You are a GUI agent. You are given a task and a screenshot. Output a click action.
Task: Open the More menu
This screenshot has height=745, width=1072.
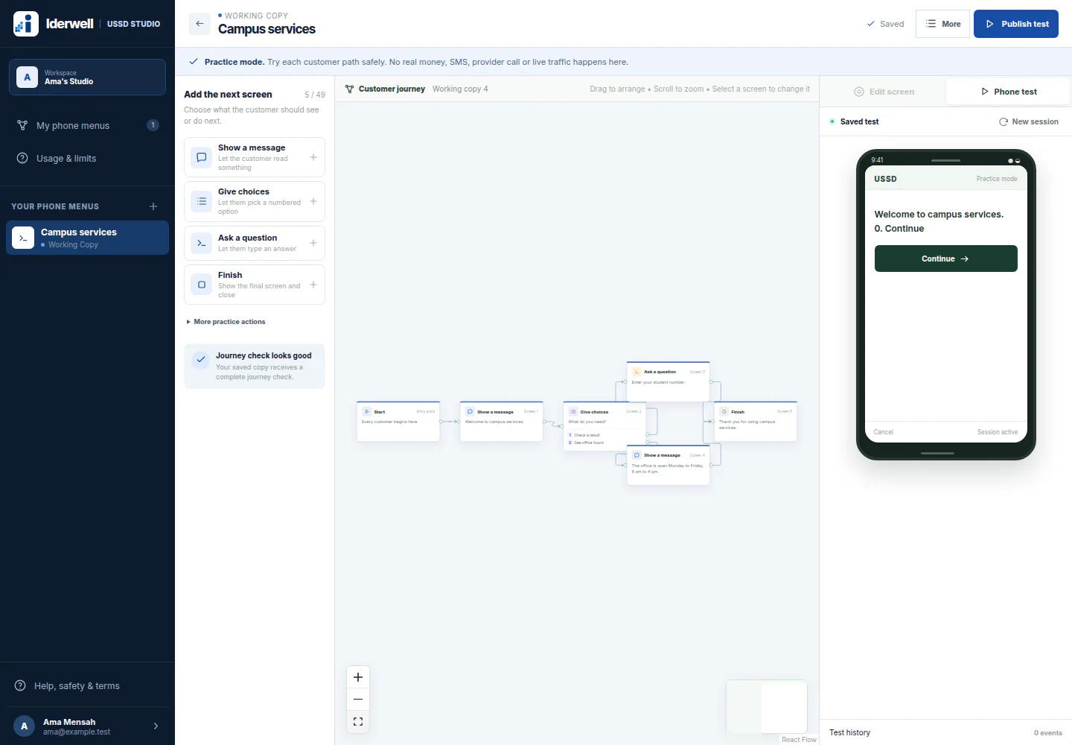tap(942, 24)
